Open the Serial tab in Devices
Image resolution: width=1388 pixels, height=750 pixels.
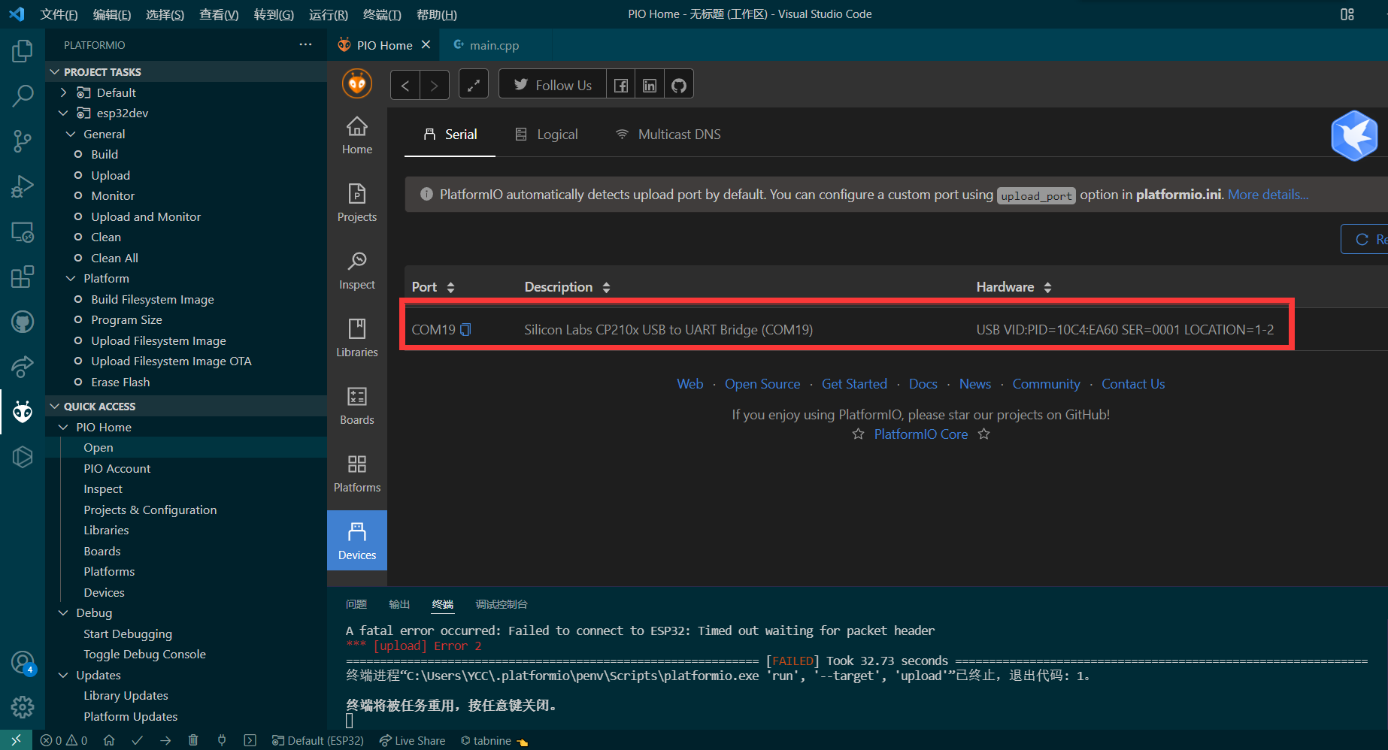450,134
